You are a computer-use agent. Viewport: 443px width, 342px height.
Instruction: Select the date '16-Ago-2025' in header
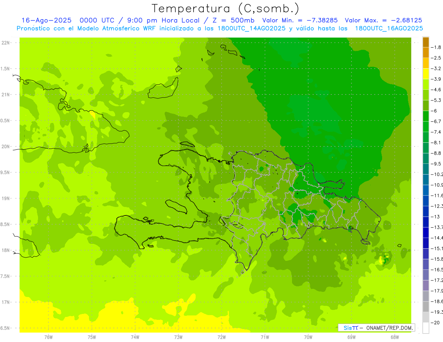(x=46, y=20)
